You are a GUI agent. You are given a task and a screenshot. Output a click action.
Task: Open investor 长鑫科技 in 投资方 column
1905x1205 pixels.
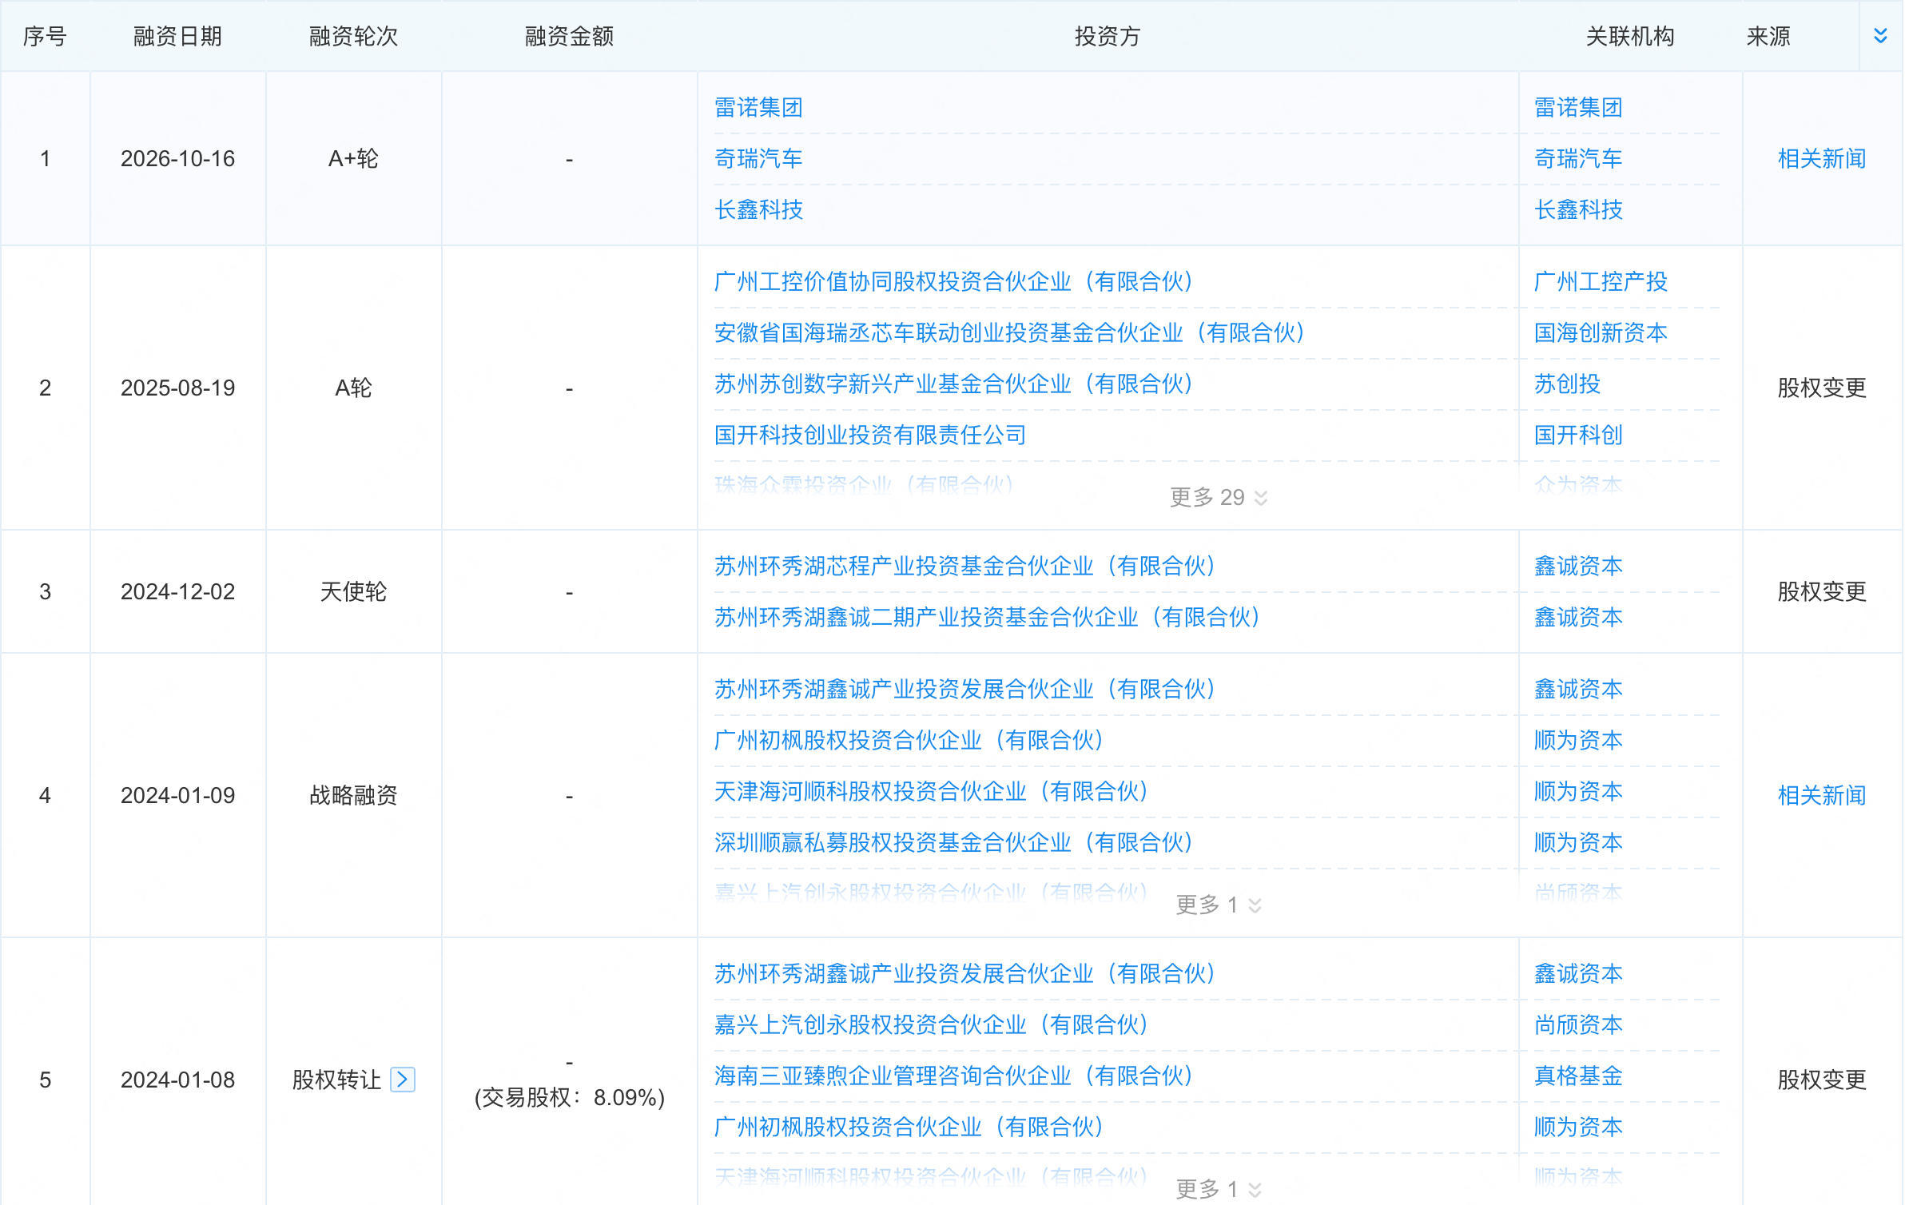pyautogui.click(x=758, y=209)
